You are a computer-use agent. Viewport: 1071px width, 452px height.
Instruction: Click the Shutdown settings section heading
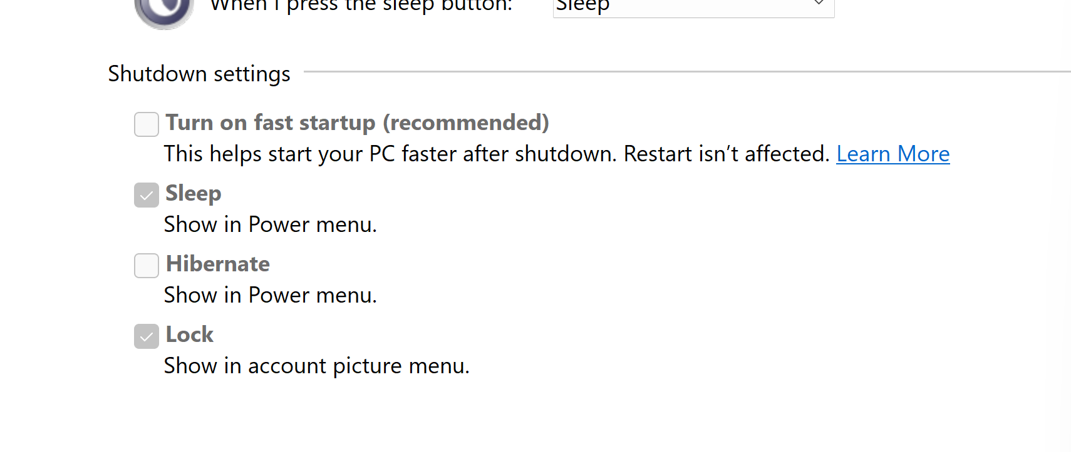pos(199,74)
